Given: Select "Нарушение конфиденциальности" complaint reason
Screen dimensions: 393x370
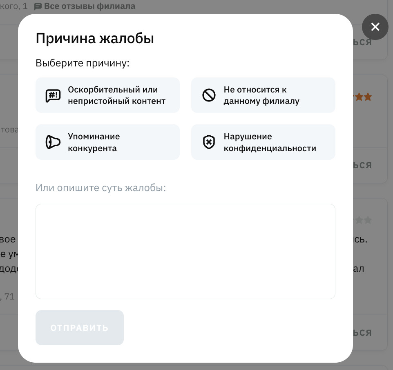Looking at the screenshot, I should (x=270, y=142).
